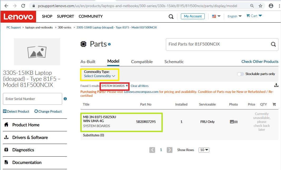281x170 pixels.
Task: Switch to the Compatible tab
Action: click(142, 62)
